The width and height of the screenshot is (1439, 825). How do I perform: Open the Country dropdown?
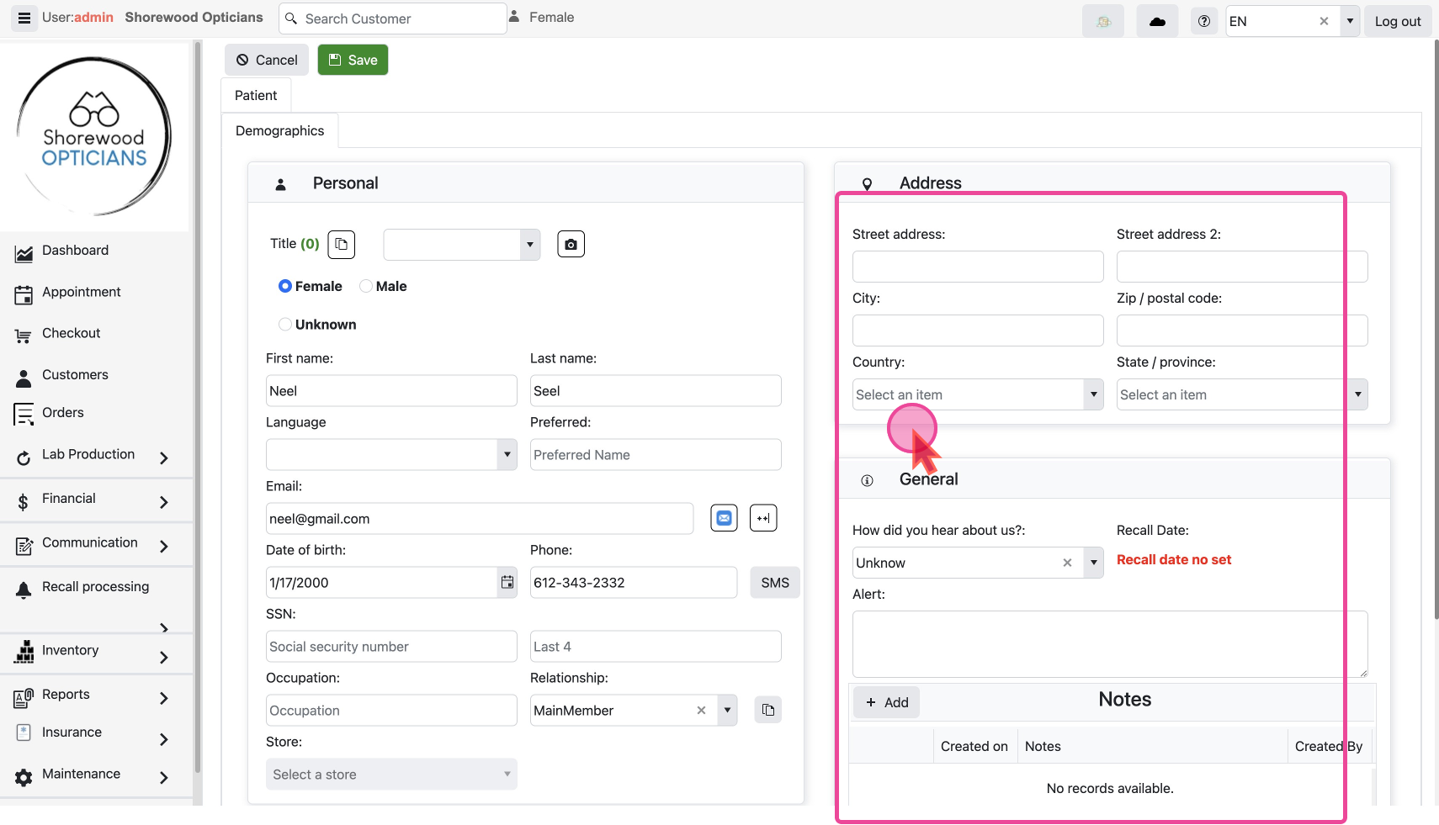click(x=977, y=394)
